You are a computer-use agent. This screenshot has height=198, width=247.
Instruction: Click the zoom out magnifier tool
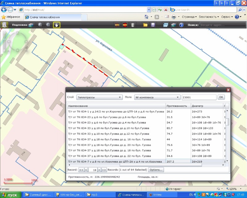48,25
